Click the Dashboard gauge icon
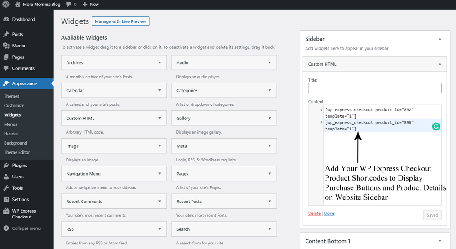This screenshot has width=456, height=249. (x=6, y=19)
